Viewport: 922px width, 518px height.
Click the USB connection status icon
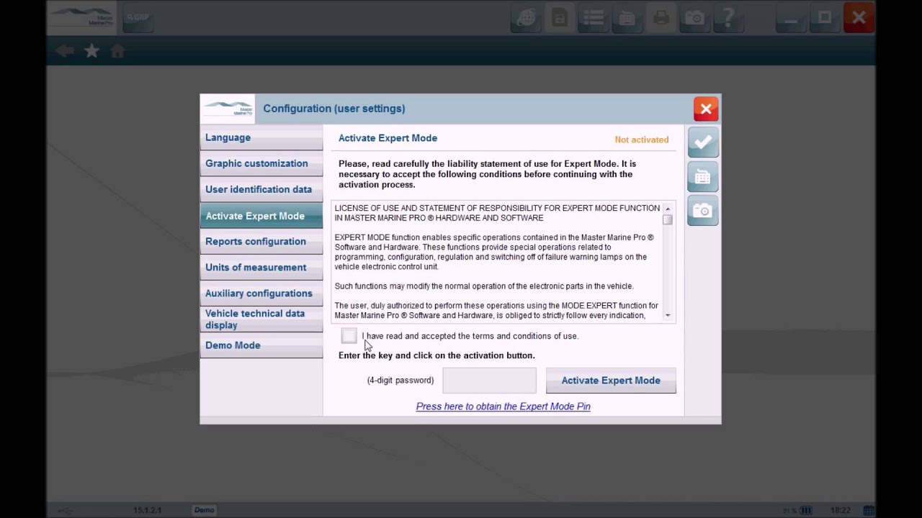tap(65, 510)
